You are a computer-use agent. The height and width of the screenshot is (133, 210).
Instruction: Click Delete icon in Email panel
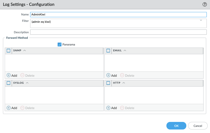[122, 76]
